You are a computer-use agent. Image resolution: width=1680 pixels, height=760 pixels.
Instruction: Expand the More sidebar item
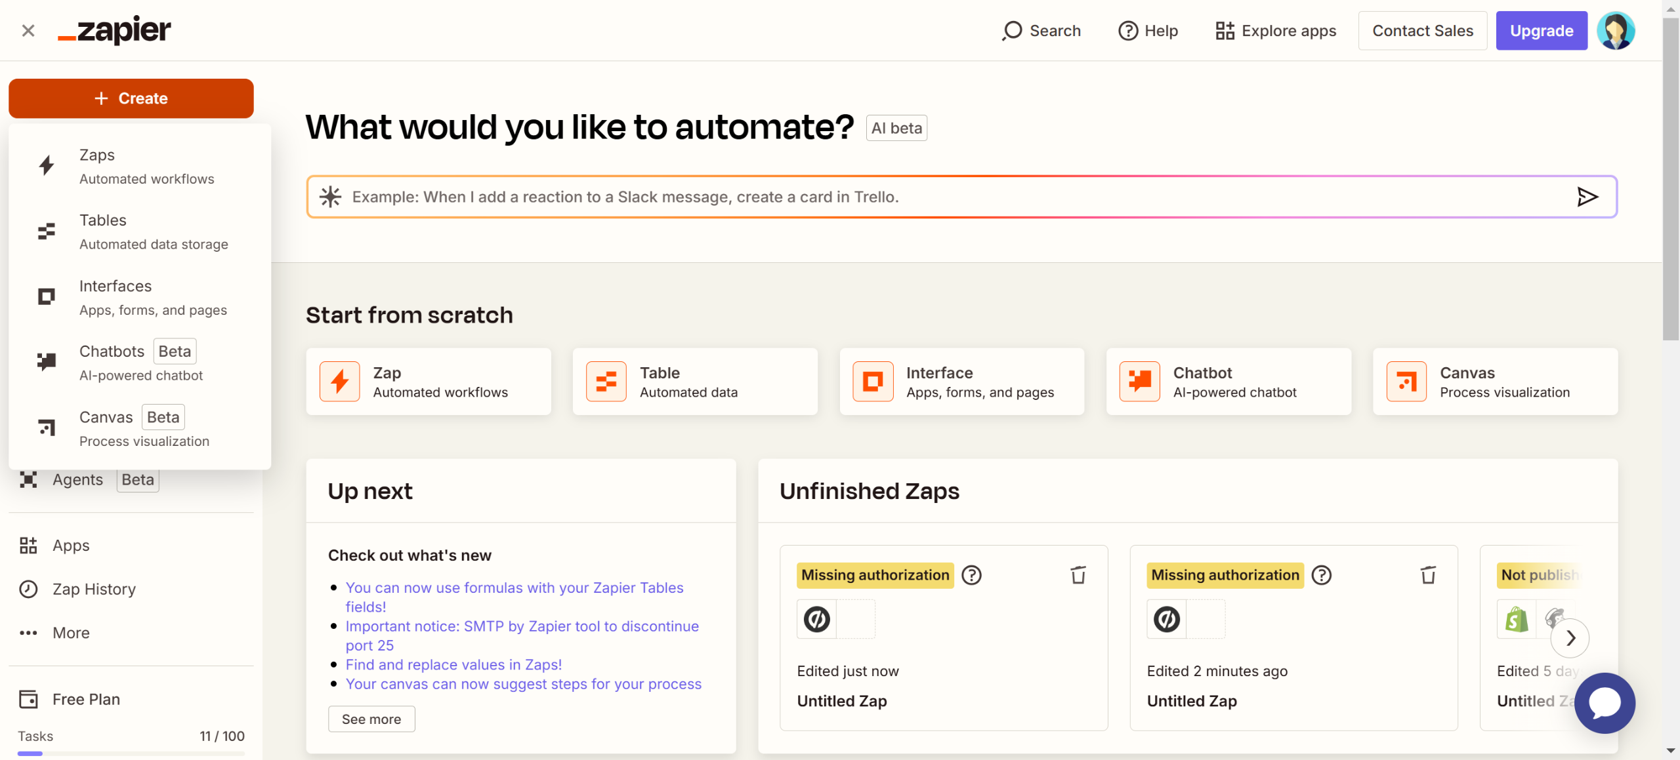coord(71,633)
